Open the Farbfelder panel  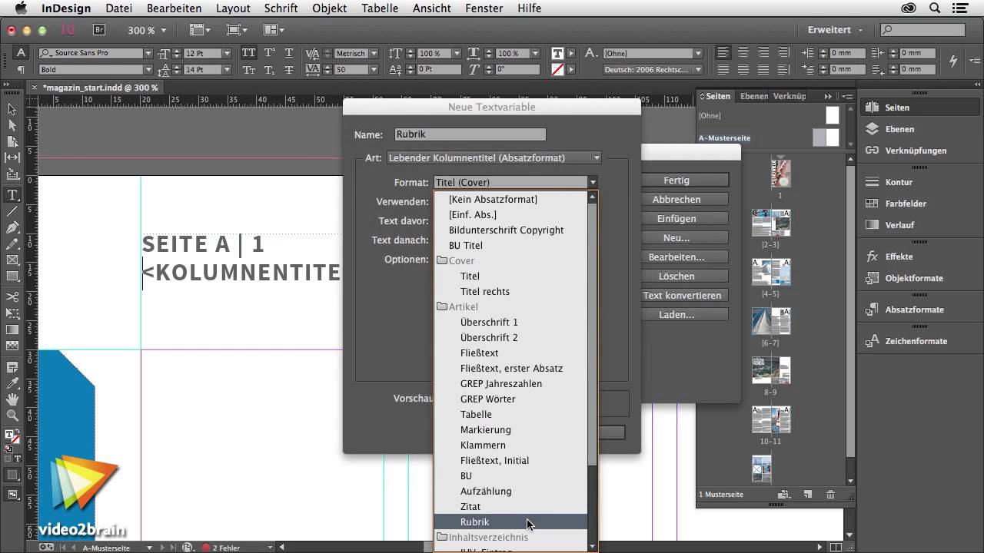point(905,204)
